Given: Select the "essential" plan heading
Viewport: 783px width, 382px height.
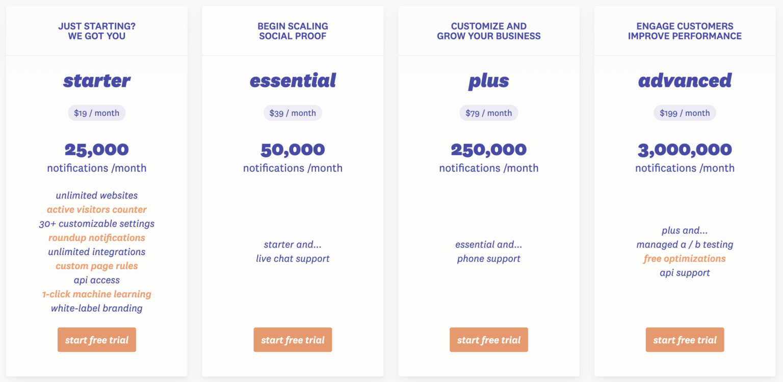Looking at the screenshot, I should (x=293, y=81).
